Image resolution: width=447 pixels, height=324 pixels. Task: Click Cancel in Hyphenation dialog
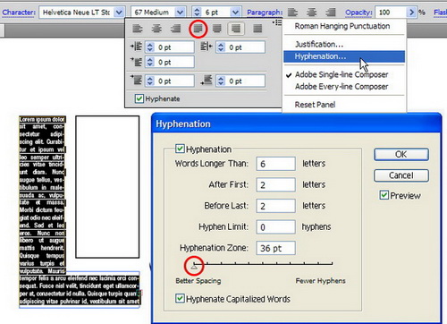pos(401,175)
